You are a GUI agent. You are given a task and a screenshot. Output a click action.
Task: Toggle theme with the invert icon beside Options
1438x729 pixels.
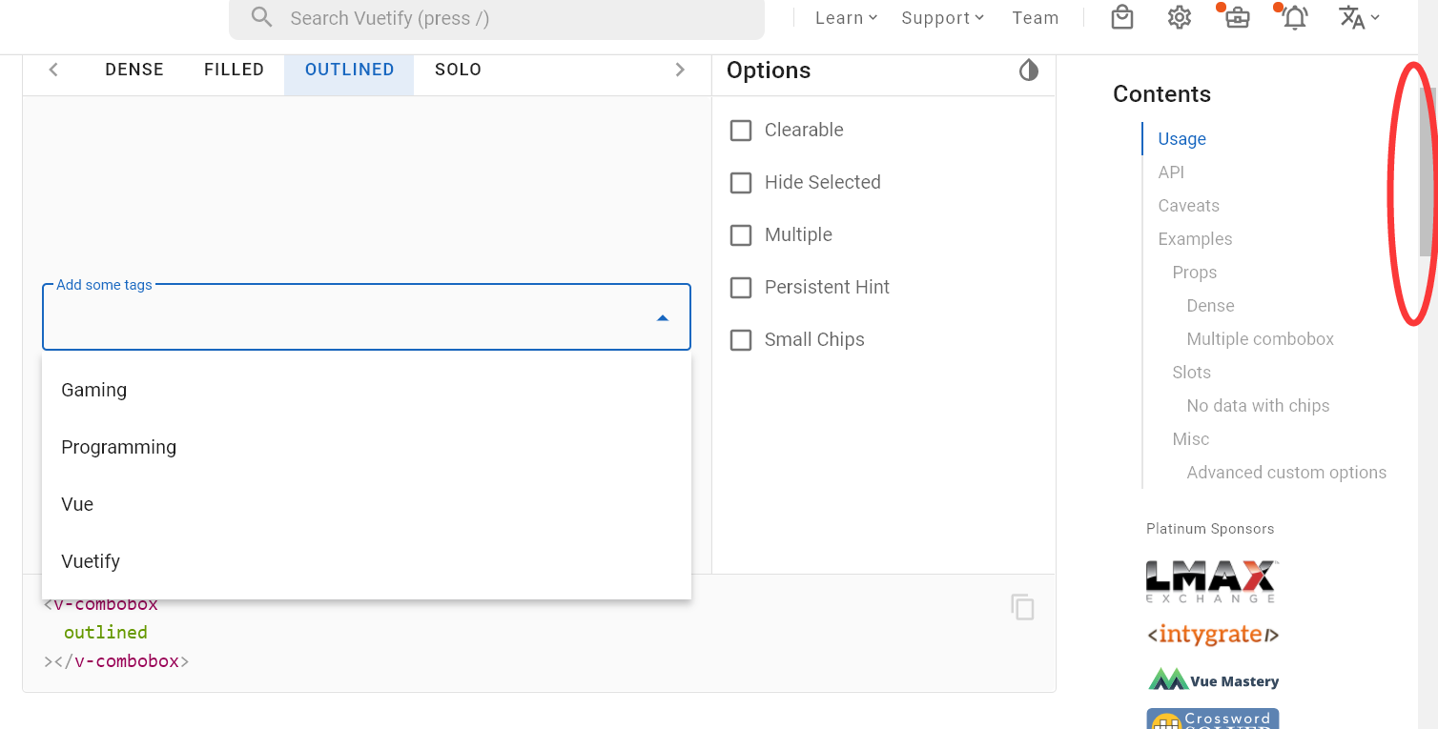tap(1028, 70)
